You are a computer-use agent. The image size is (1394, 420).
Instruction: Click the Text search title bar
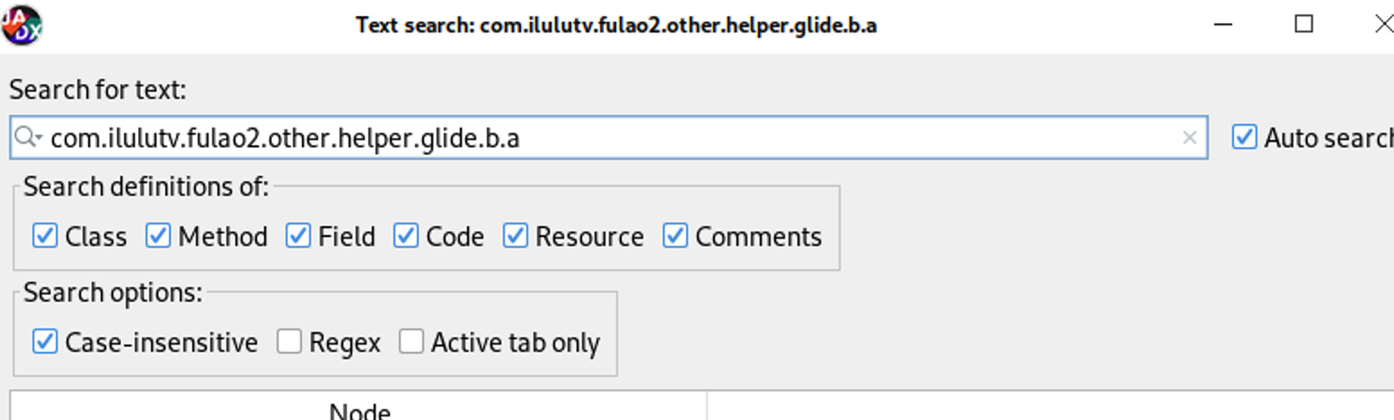click(616, 25)
